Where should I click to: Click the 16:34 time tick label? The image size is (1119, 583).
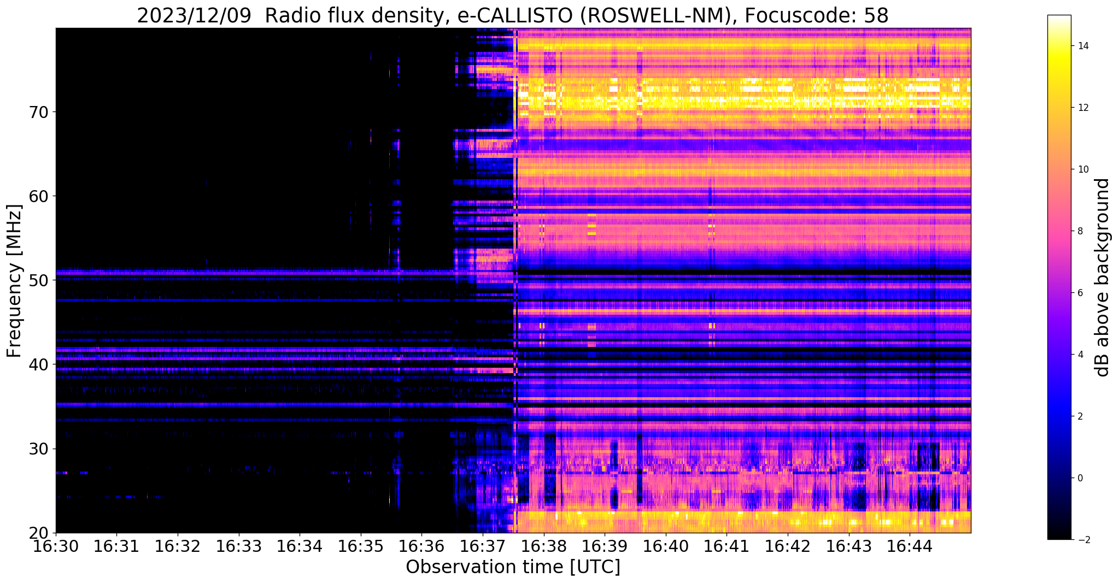point(300,545)
